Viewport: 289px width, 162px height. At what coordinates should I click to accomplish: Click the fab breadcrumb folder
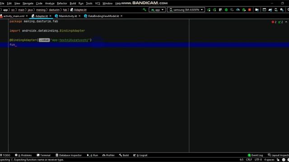pos(65,10)
